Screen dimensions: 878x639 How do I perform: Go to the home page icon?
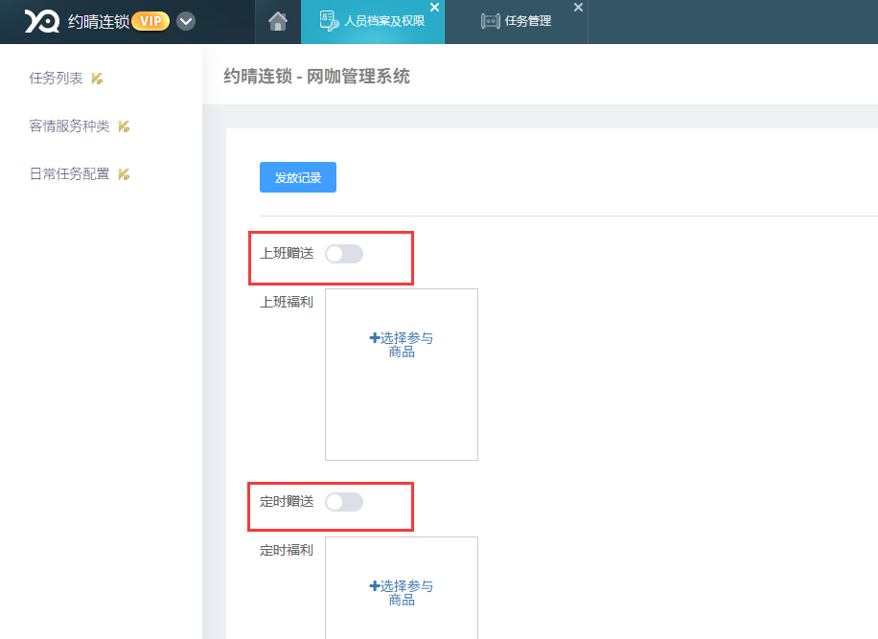[x=278, y=21]
